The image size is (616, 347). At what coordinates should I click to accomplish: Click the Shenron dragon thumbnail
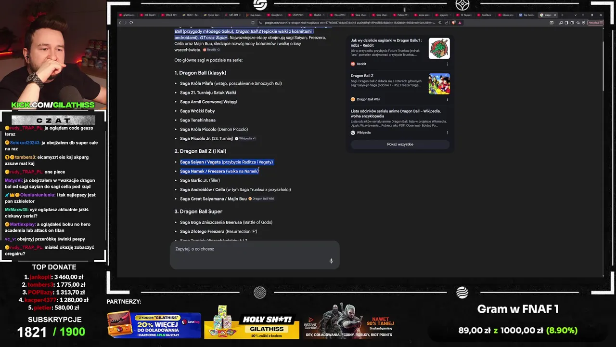point(439,48)
